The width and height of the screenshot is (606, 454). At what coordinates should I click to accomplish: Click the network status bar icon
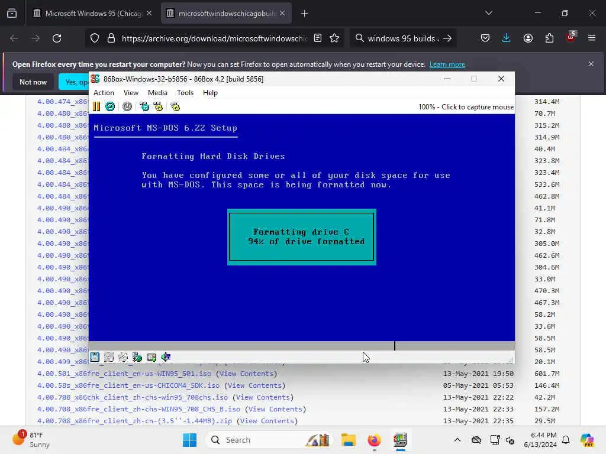tap(137, 357)
